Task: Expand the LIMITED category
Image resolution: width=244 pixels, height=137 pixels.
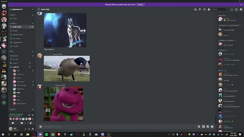Action: click(12, 110)
